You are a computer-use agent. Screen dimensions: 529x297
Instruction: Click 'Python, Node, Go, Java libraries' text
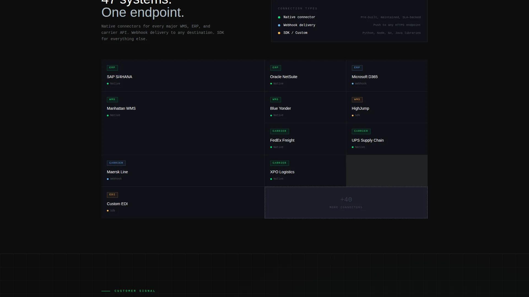click(392, 33)
